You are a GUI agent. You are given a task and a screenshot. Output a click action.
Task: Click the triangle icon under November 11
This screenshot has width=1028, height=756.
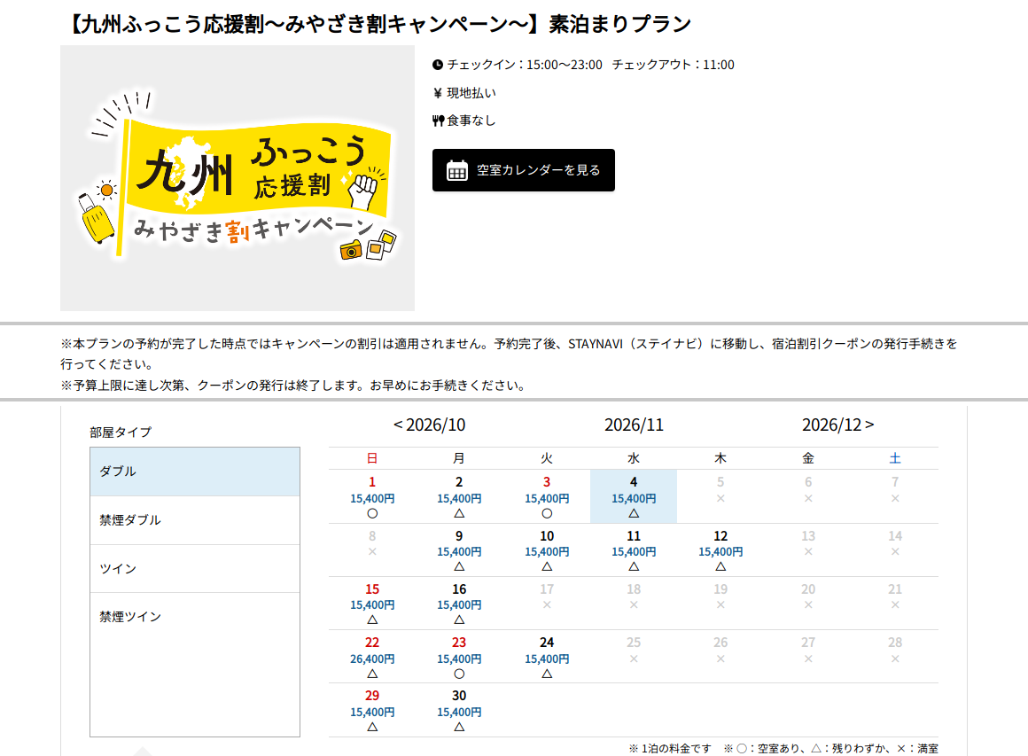pos(634,566)
